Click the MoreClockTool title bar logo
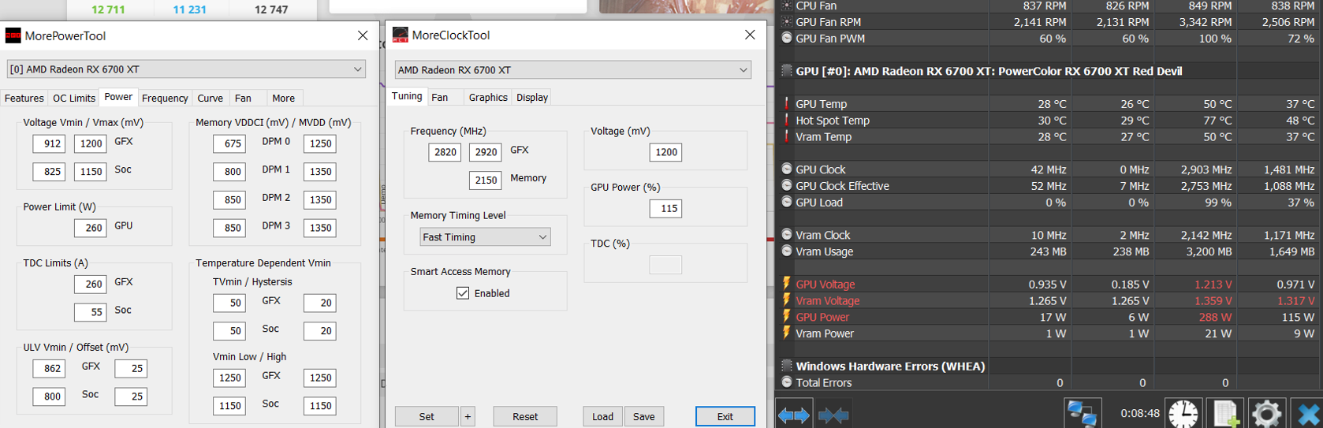The image size is (1323, 428). 401,35
